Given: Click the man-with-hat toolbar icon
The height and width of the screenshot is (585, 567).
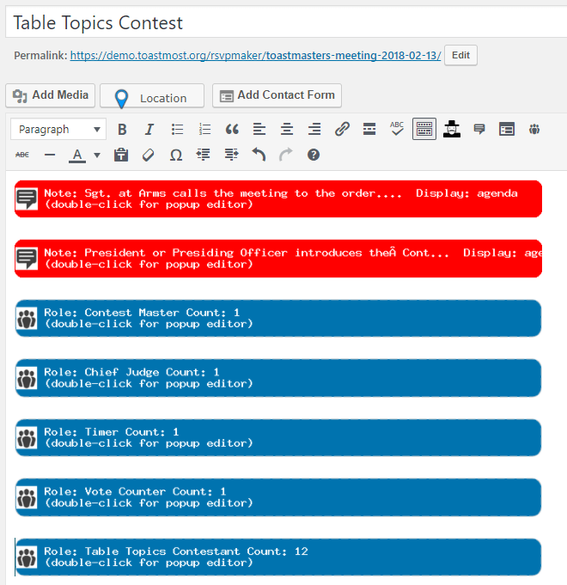Looking at the screenshot, I should 452,129.
